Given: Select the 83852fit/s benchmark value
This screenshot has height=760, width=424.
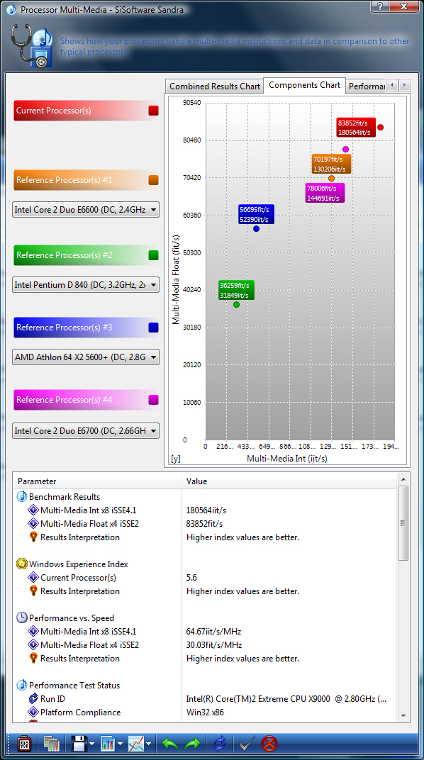Looking at the screenshot, I should 205,524.
